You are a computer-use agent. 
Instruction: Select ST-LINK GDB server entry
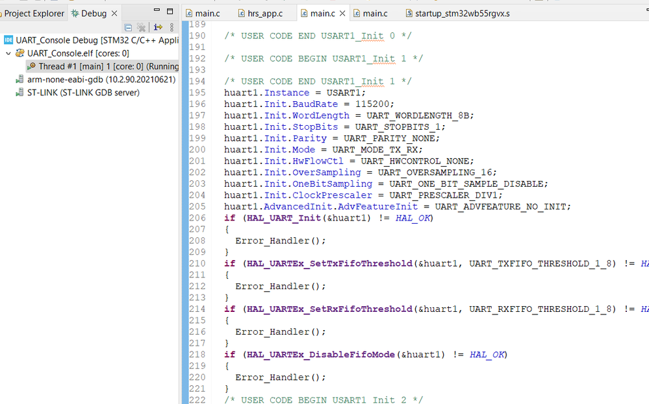pos(83,93)
